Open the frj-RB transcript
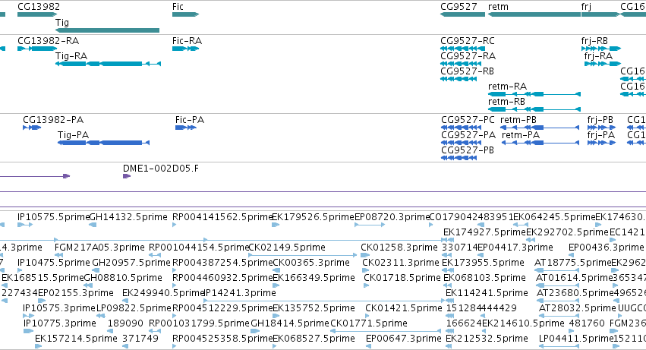 601,49
